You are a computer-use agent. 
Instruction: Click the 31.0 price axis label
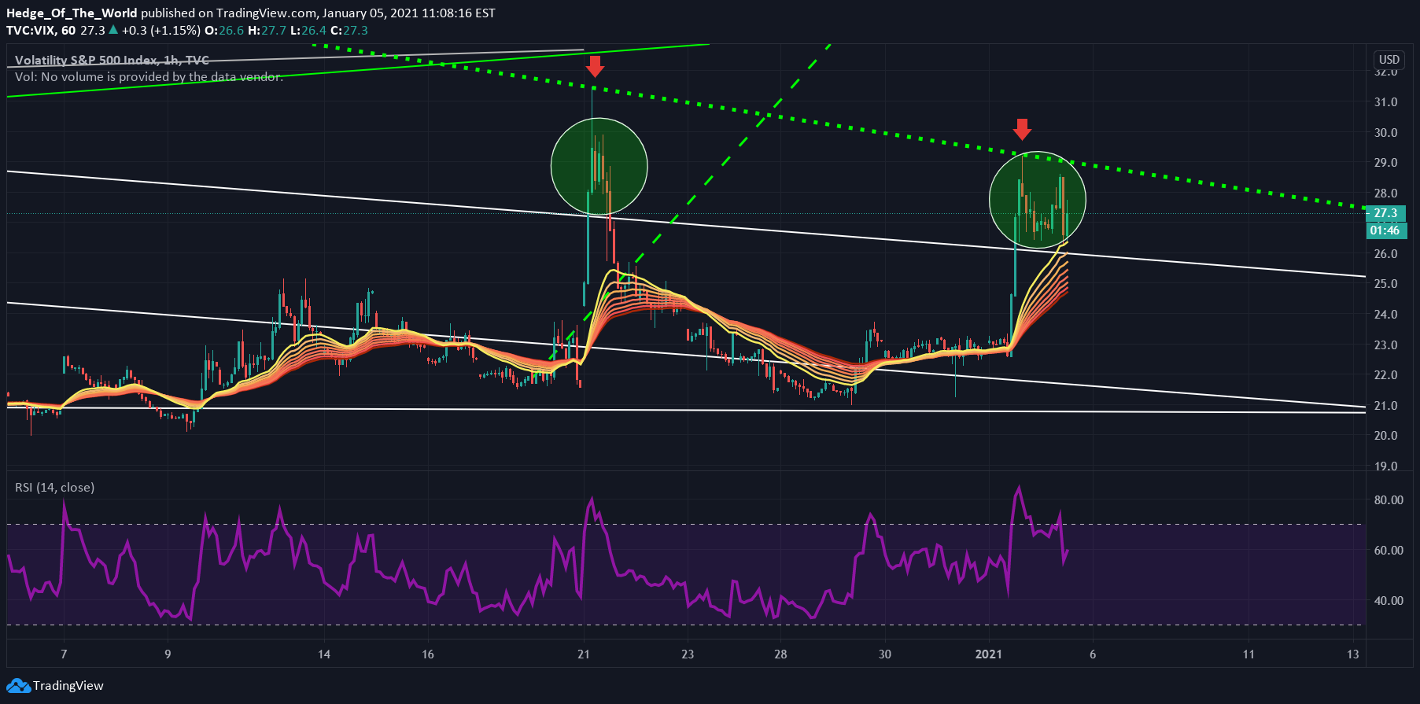[x=1386, y=102]
